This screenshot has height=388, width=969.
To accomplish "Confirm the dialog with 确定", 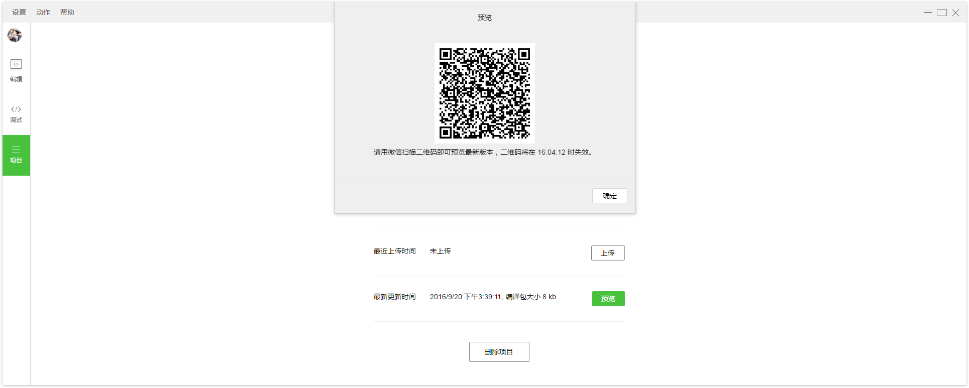I will (609, 196).
